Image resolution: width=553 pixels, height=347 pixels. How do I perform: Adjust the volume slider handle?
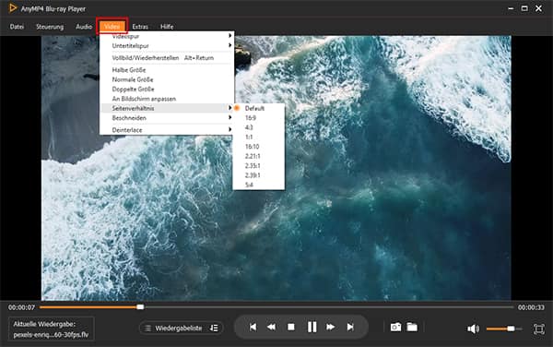(x=511, y=329)
